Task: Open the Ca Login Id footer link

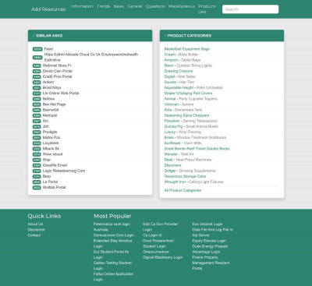Action: 152,235
